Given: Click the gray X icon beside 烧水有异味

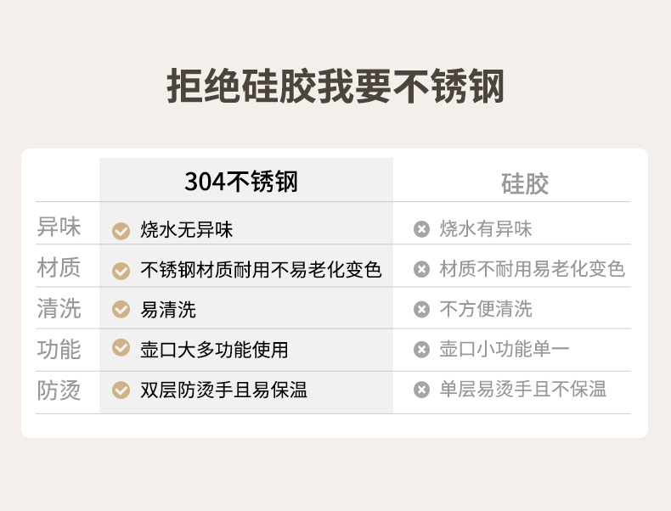Looking at the screenshot, I should [421, 229].
